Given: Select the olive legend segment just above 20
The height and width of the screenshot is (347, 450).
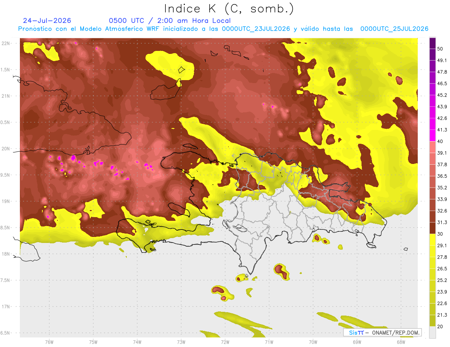Looking at the screenshot, I should tap(432, 320).
